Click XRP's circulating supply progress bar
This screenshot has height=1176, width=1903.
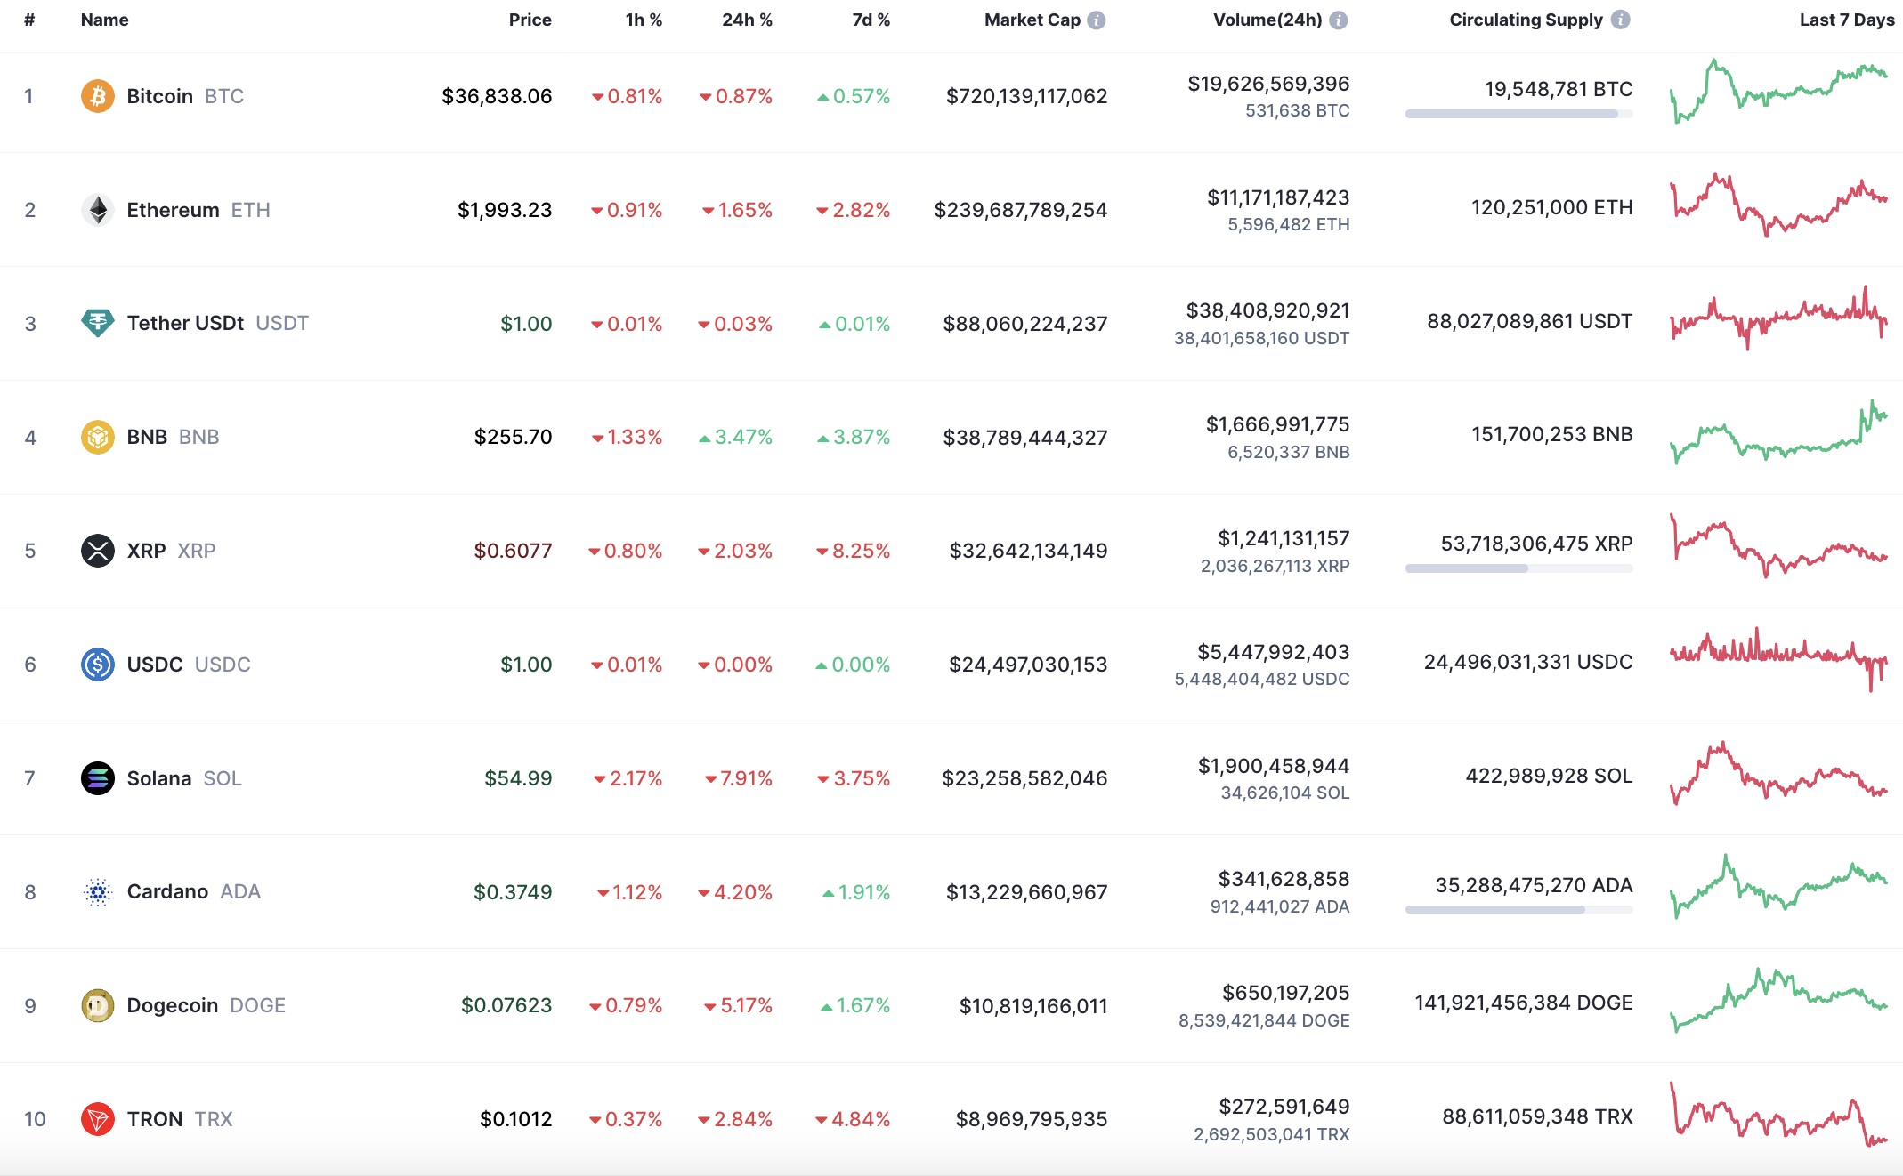(x=1518, y=568)
